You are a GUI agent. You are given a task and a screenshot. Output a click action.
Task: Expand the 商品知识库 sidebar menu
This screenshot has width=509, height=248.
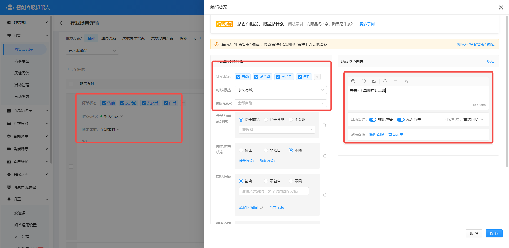(x=47, y=111)
